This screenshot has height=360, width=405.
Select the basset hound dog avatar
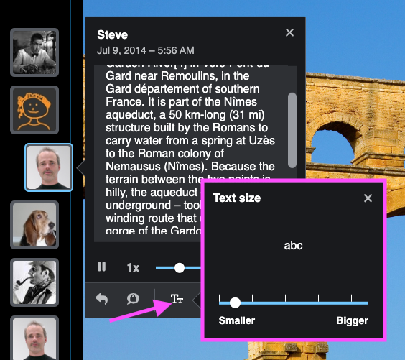(34, 225)
